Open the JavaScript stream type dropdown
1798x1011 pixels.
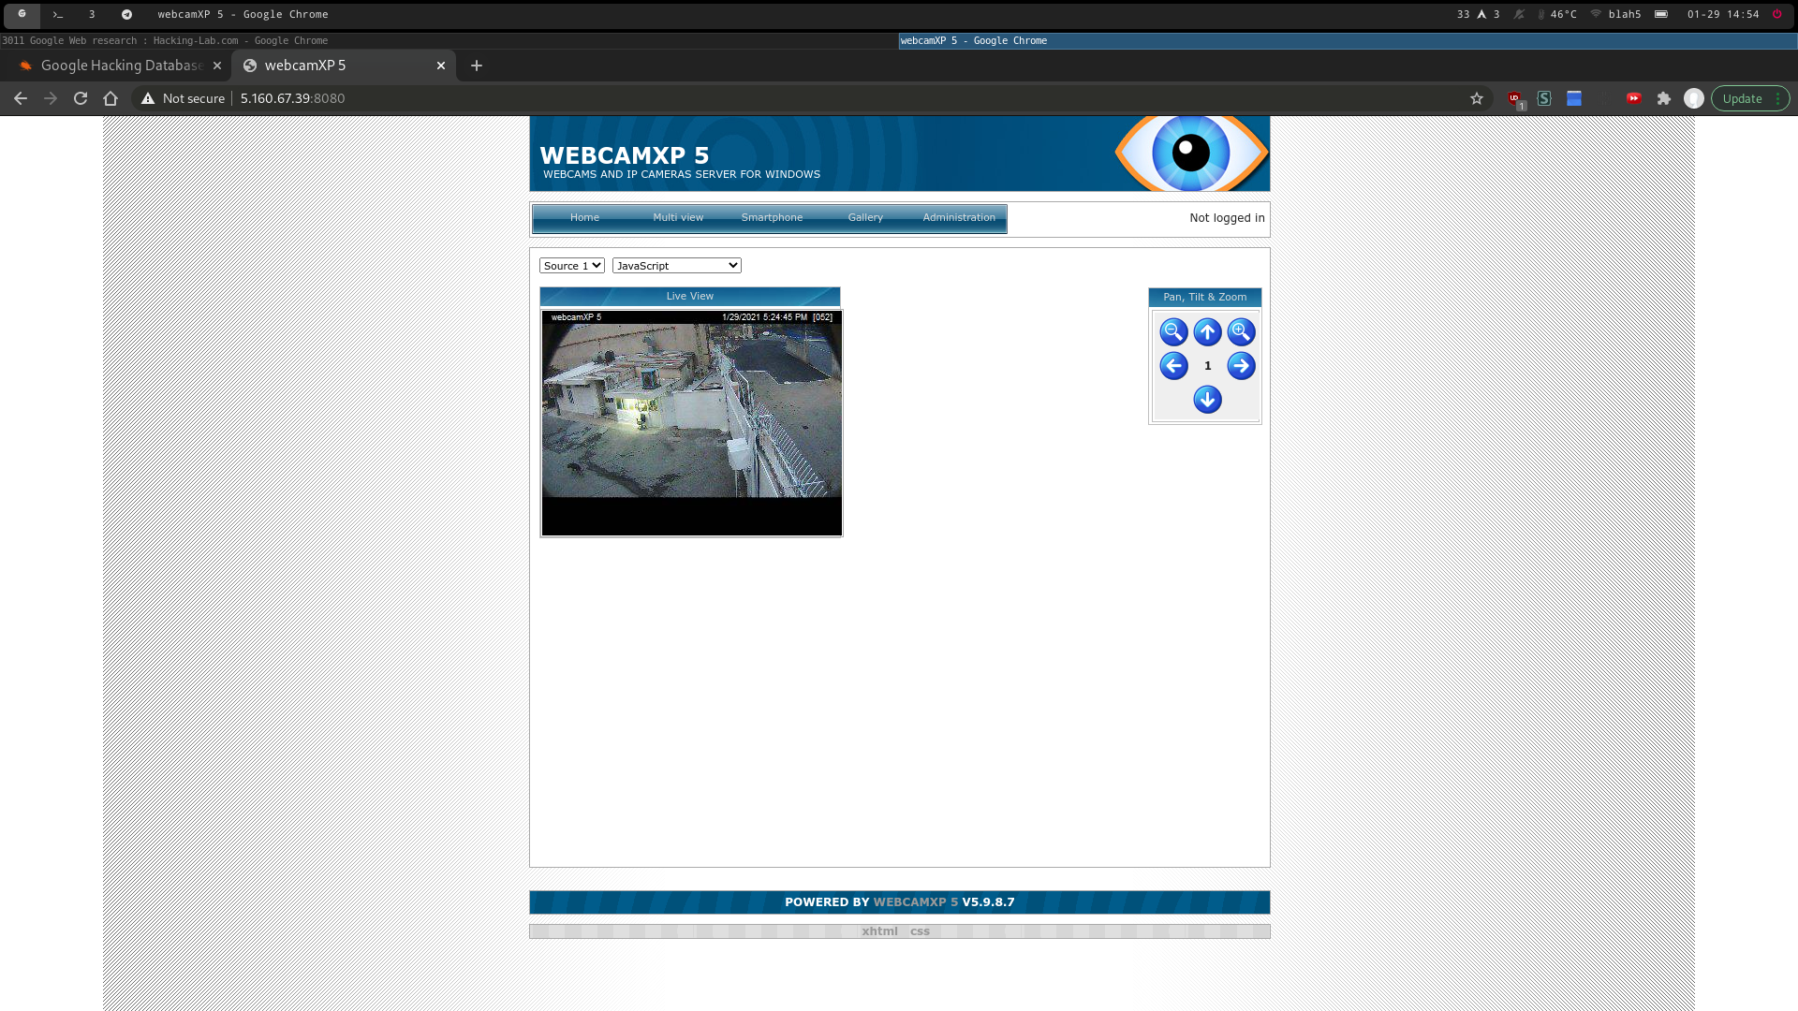[x=676, y=266]
